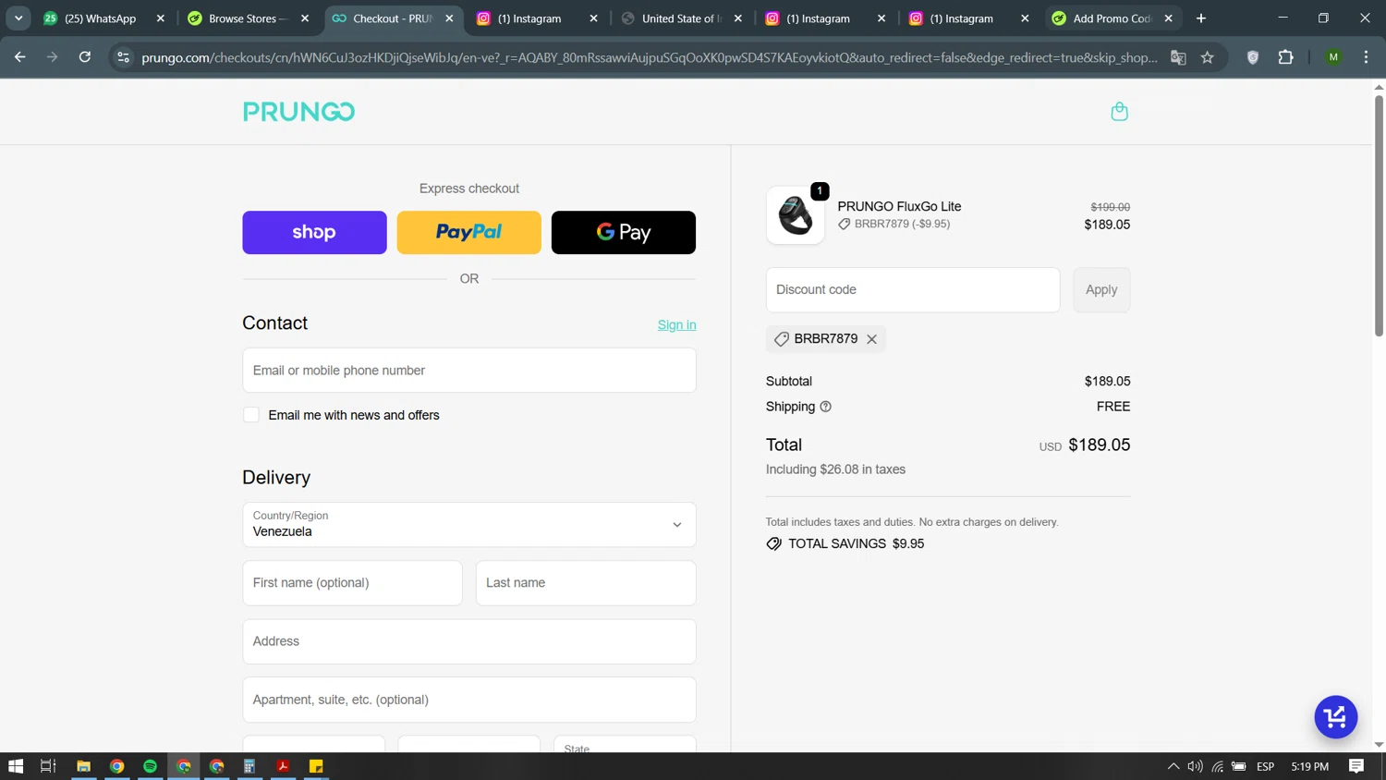
Task: Bookmark this page with the star icon
Action: click(x=1207, y=57)
